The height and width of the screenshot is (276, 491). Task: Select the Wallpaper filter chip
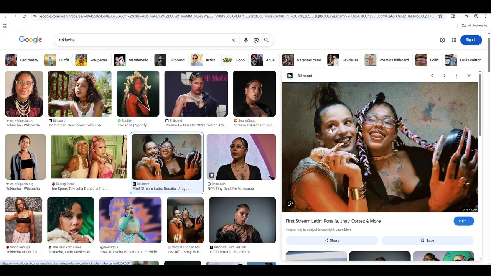point(92,60)
